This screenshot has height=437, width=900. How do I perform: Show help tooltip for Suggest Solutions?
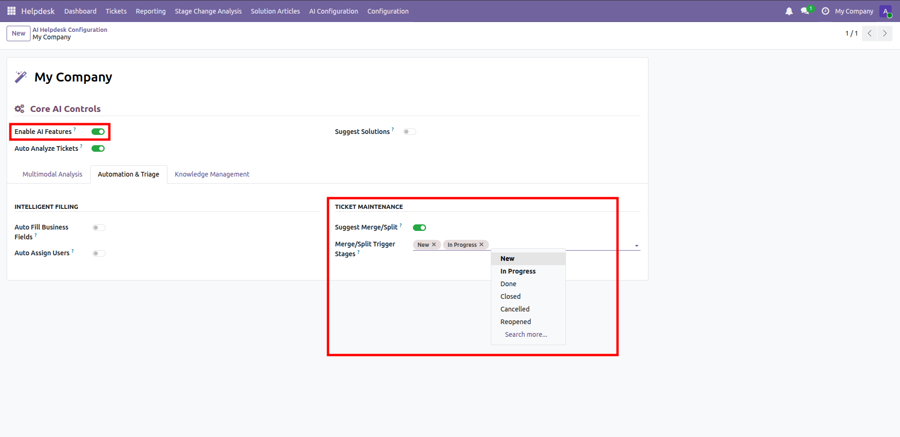[393, 129]
